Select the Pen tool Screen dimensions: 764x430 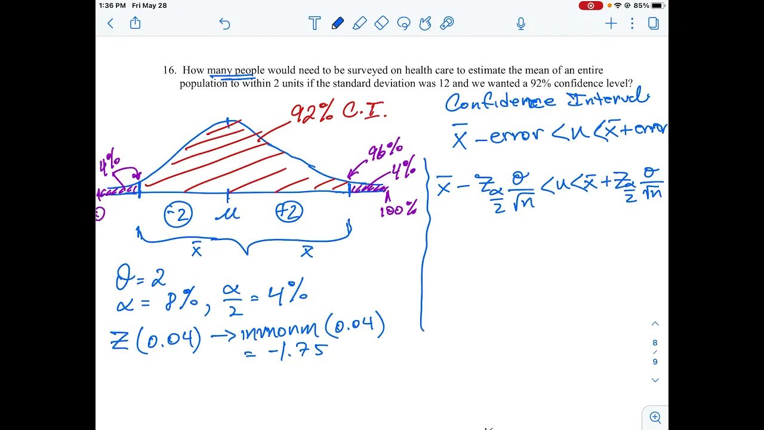(337, 23)
